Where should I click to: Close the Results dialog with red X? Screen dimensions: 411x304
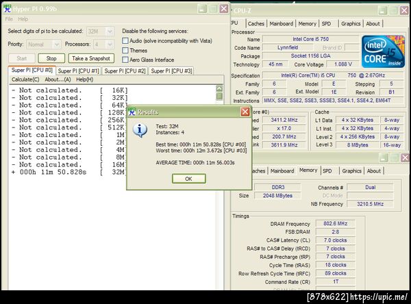tap(245, 112)
